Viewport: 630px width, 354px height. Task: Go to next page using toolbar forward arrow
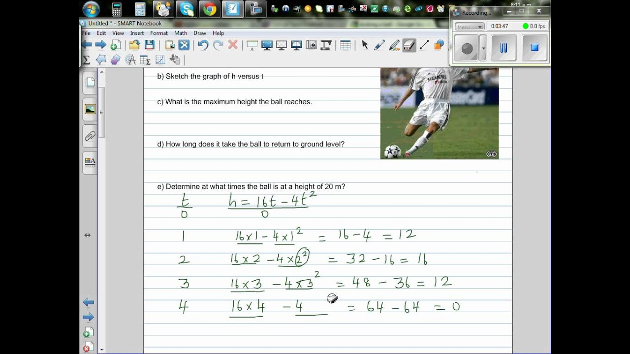tap(100, 45)
